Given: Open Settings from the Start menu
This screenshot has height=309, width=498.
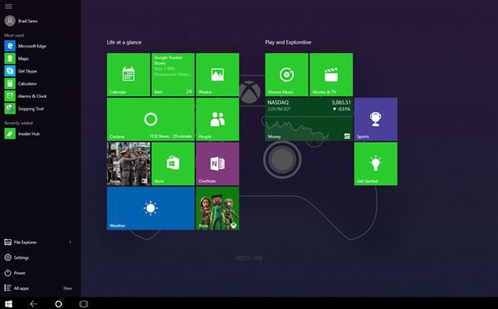Looking at the screenshot, I should [17, 257].
